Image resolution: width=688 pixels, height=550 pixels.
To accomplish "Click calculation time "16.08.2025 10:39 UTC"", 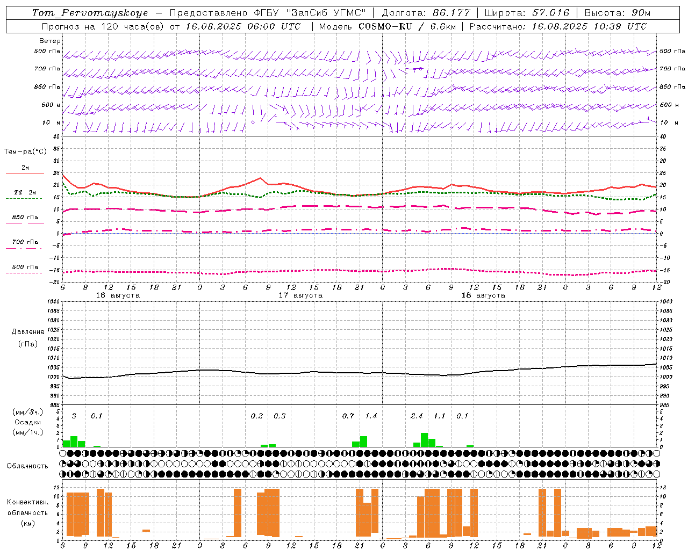I will pos(589,26).
